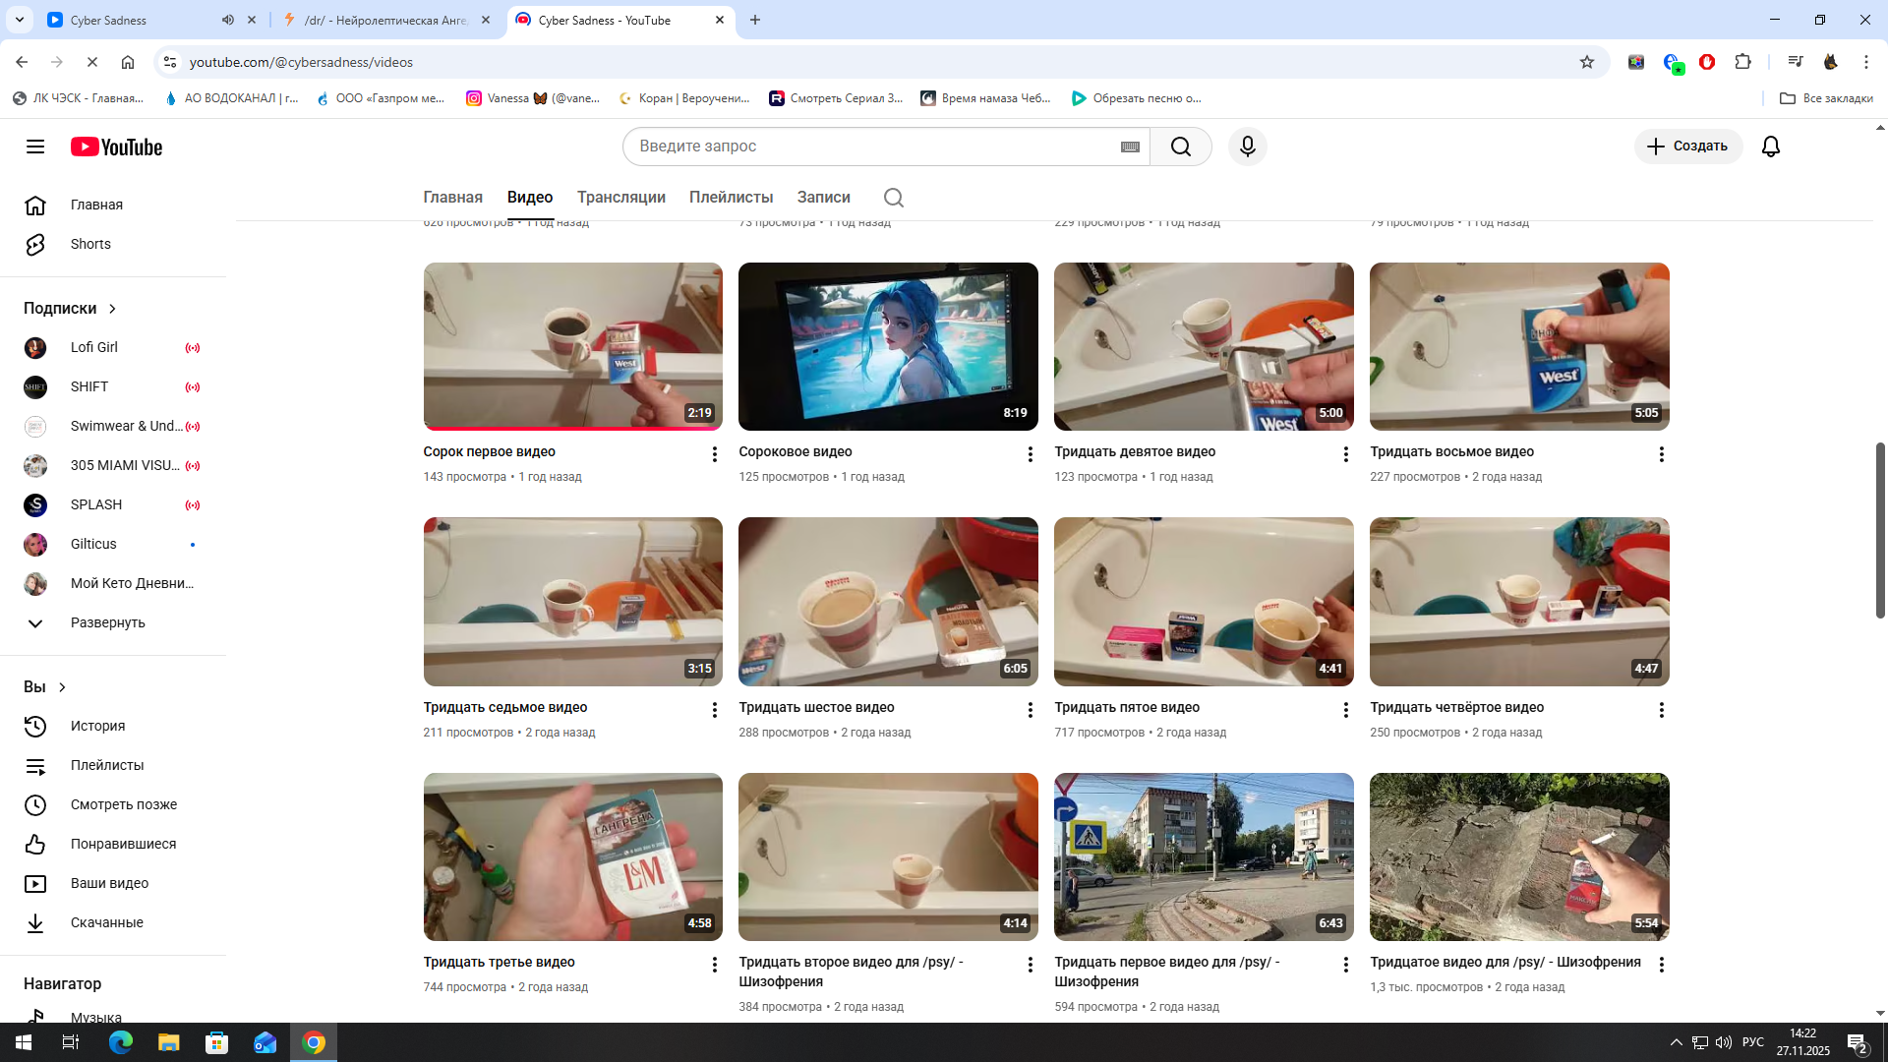Viewport: 1888px width, 1062px height.
Task: Open options menu for Сорок первое видео
Action: tap(715, 454)
